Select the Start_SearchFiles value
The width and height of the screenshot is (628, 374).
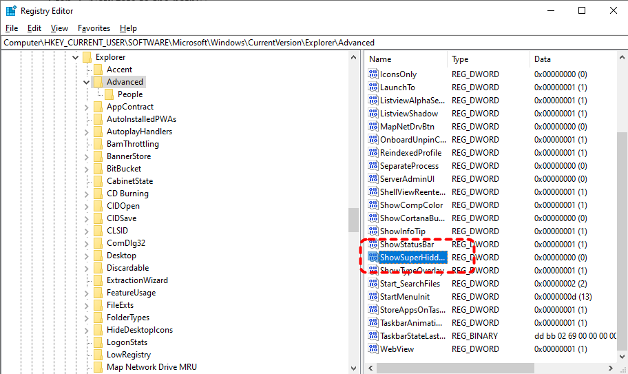(410, 284)
